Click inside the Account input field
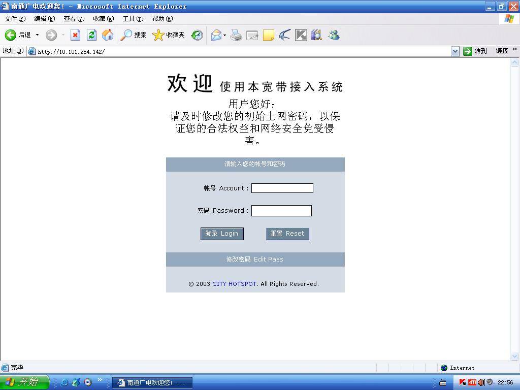 (x=282, y=188)
